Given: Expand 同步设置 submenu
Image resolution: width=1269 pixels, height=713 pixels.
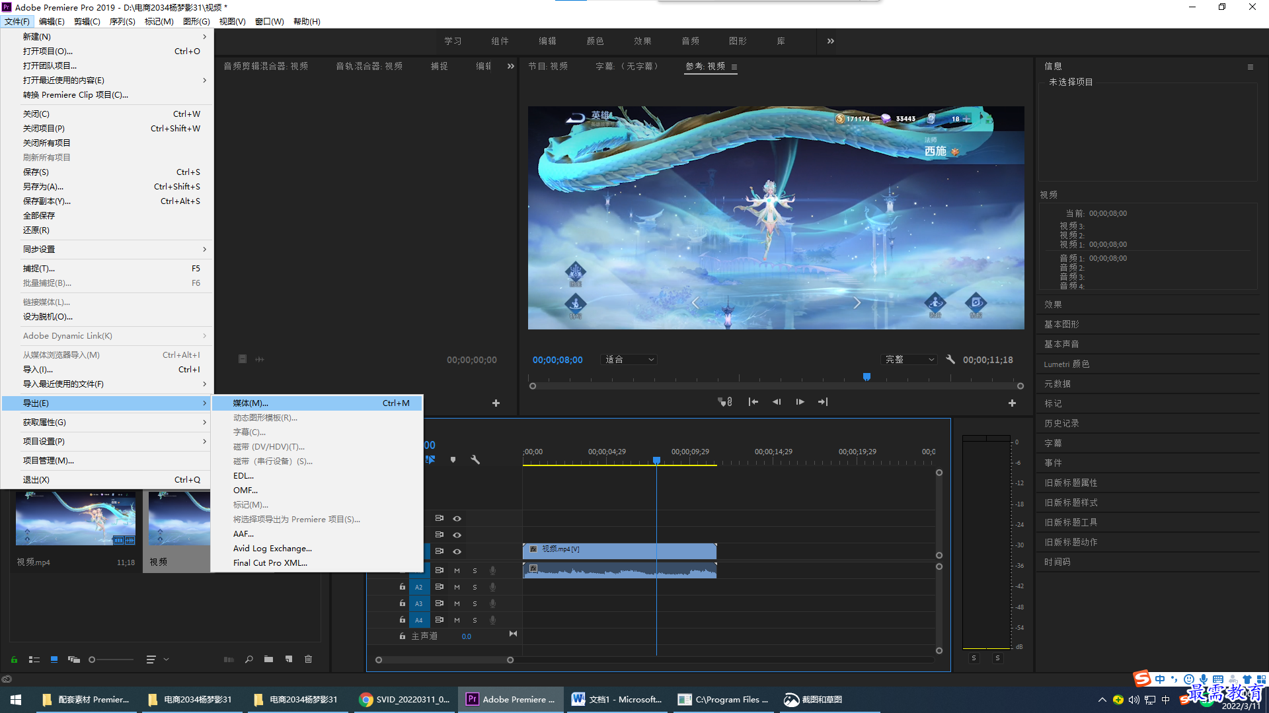Looking at the screenshot, I should coord(107,249).
